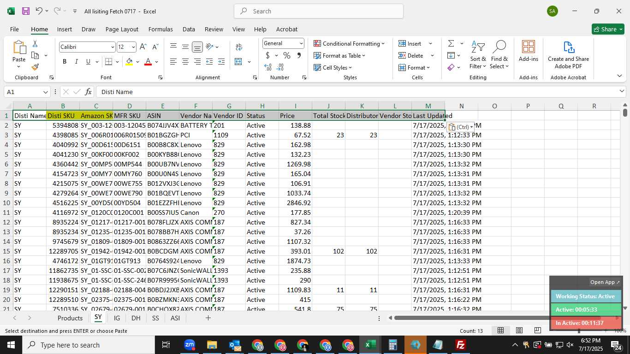Toggle Bold formatting
This screenshot has height=354, width=630.
coord(65,62)
